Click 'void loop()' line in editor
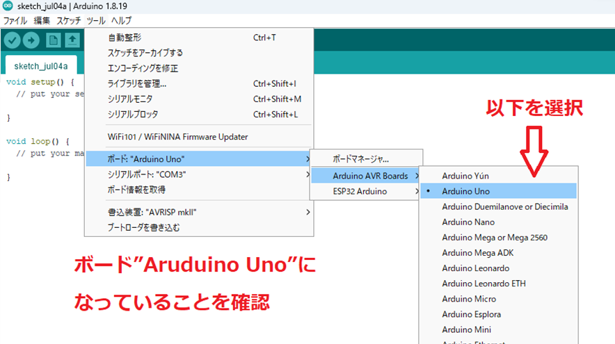This screenshot has width=615, height=344. point(38,141)
